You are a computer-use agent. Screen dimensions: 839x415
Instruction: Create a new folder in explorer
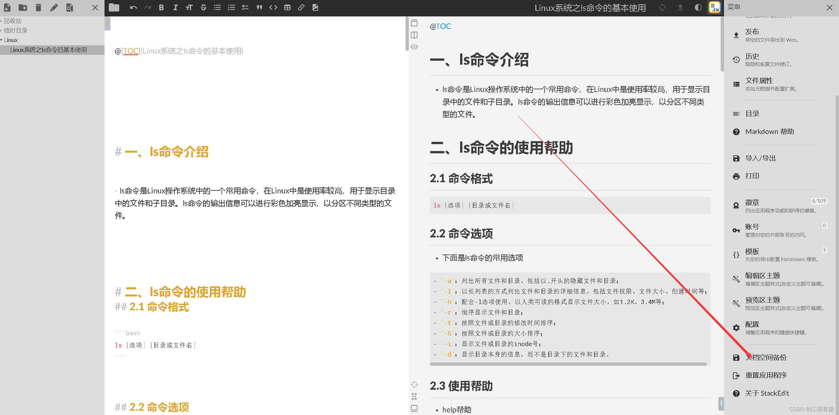[23, 8]
